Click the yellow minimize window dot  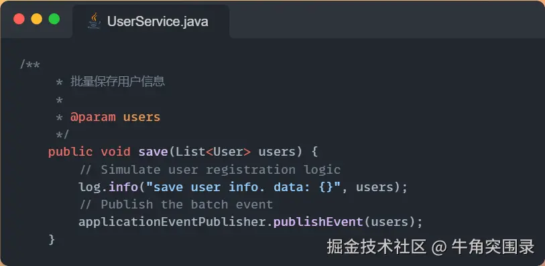click(x=36, y=19)
